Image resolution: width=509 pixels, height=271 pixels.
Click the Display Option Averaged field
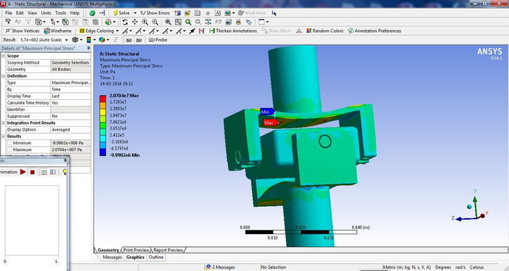[x=70, y=130]
